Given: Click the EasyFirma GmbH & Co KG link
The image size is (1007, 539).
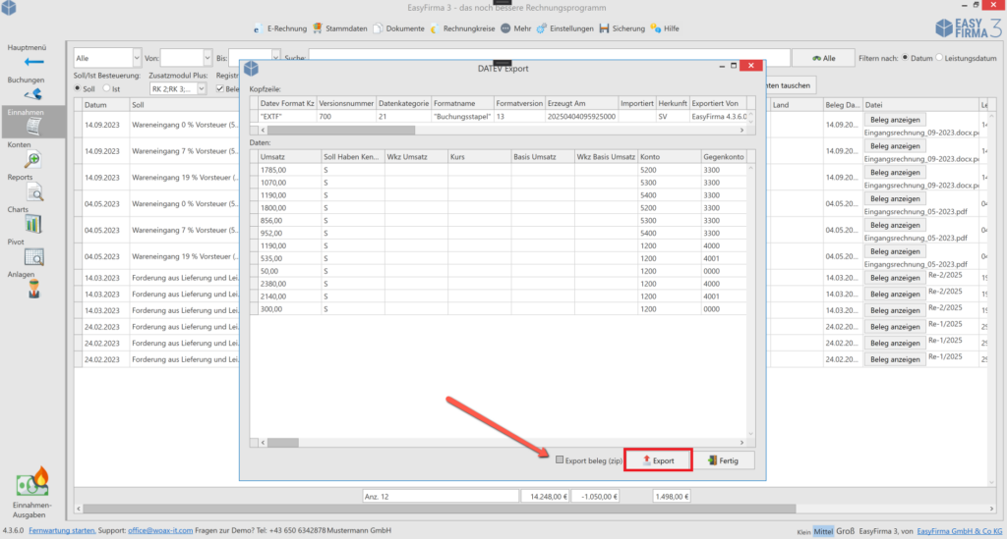Looking at the screenshot, I should (x=960, y=531).
